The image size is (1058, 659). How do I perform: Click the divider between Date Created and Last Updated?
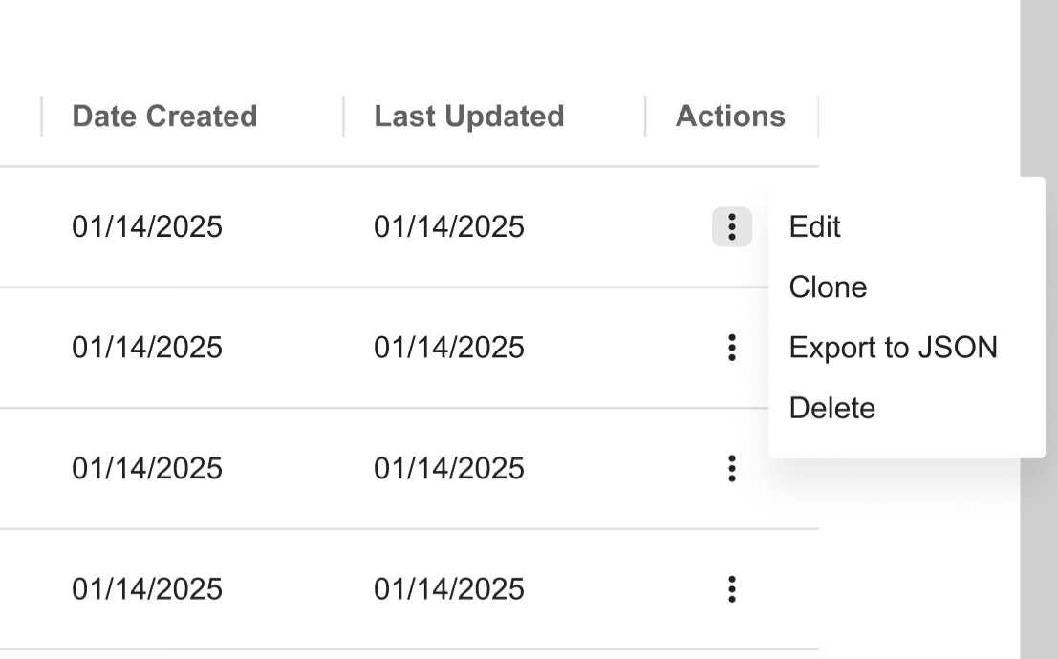click(343, 117)
